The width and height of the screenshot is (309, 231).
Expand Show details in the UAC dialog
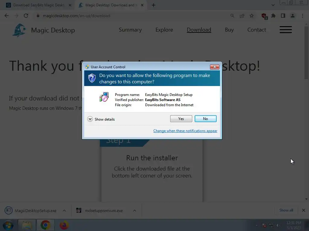point(101,119)
